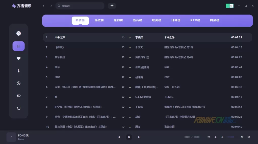This screenshot has height=144, width=258.
Task: Select the KTV榜 chart tab
Action: (x=195, y=20)
